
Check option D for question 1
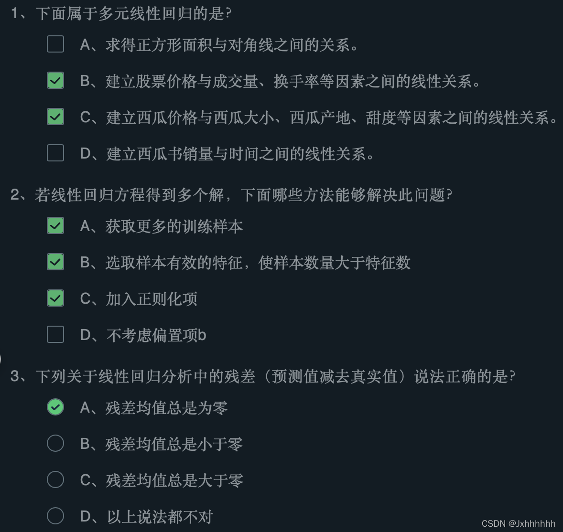[x=55, y=153]
